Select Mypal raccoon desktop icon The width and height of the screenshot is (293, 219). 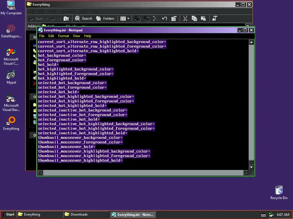[11, 77]
